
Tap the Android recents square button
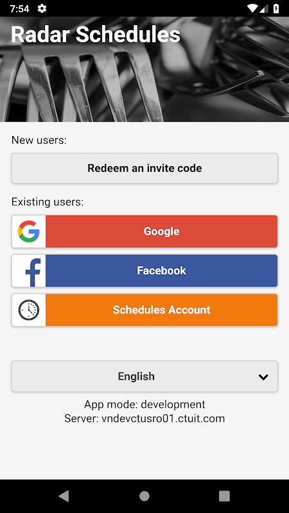tap(224, 496)
